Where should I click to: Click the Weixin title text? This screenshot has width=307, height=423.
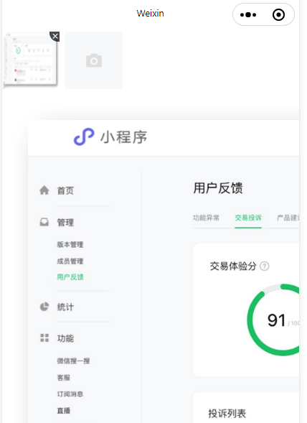[150, 13]
